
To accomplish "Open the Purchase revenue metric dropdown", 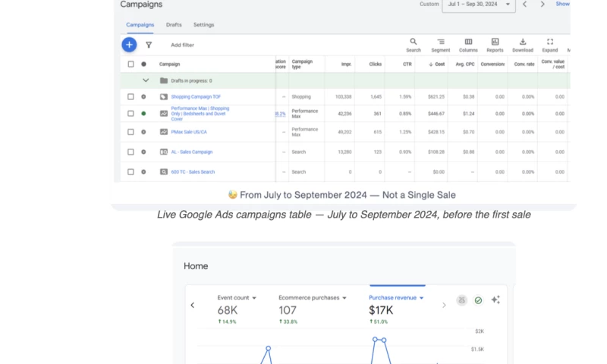I will [x=396, y=298].
